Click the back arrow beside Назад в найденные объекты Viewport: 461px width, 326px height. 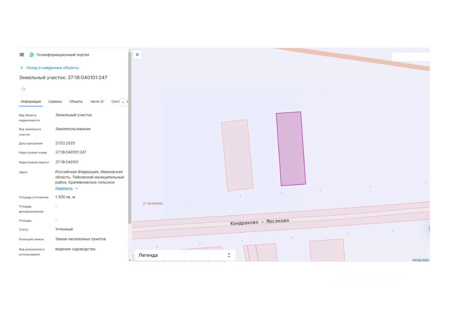click(x=22, y=68)
